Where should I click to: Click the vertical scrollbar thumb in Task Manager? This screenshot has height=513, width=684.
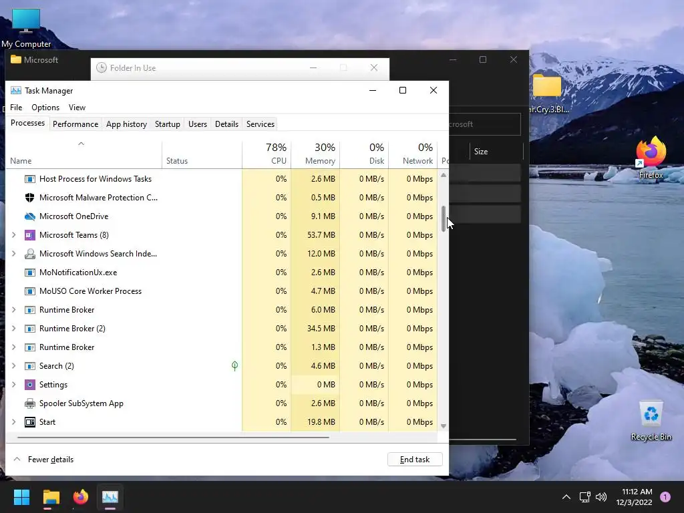444,219
